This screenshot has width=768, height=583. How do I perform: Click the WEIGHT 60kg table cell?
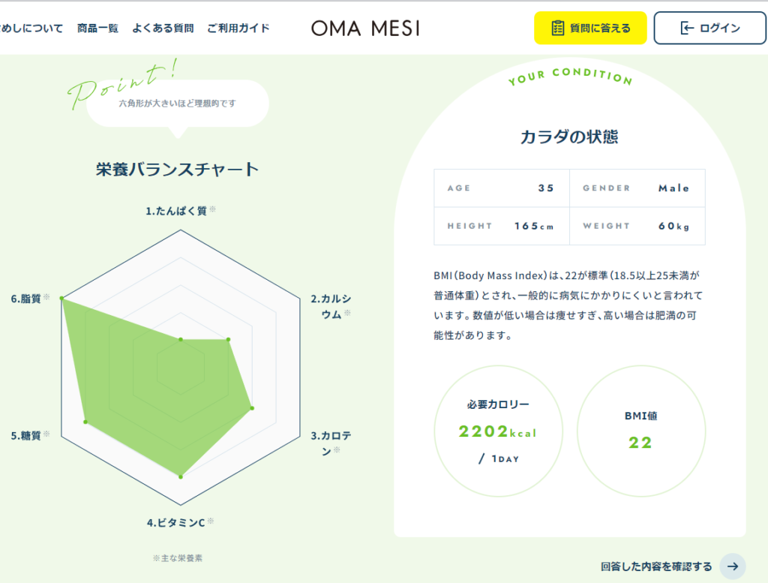[x=637, y=226]
